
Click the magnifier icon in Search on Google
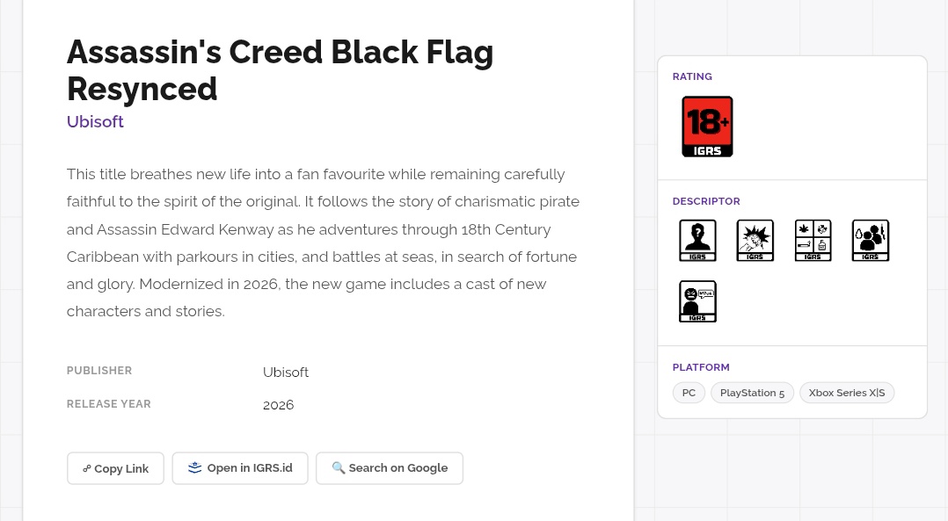(338, 468)
